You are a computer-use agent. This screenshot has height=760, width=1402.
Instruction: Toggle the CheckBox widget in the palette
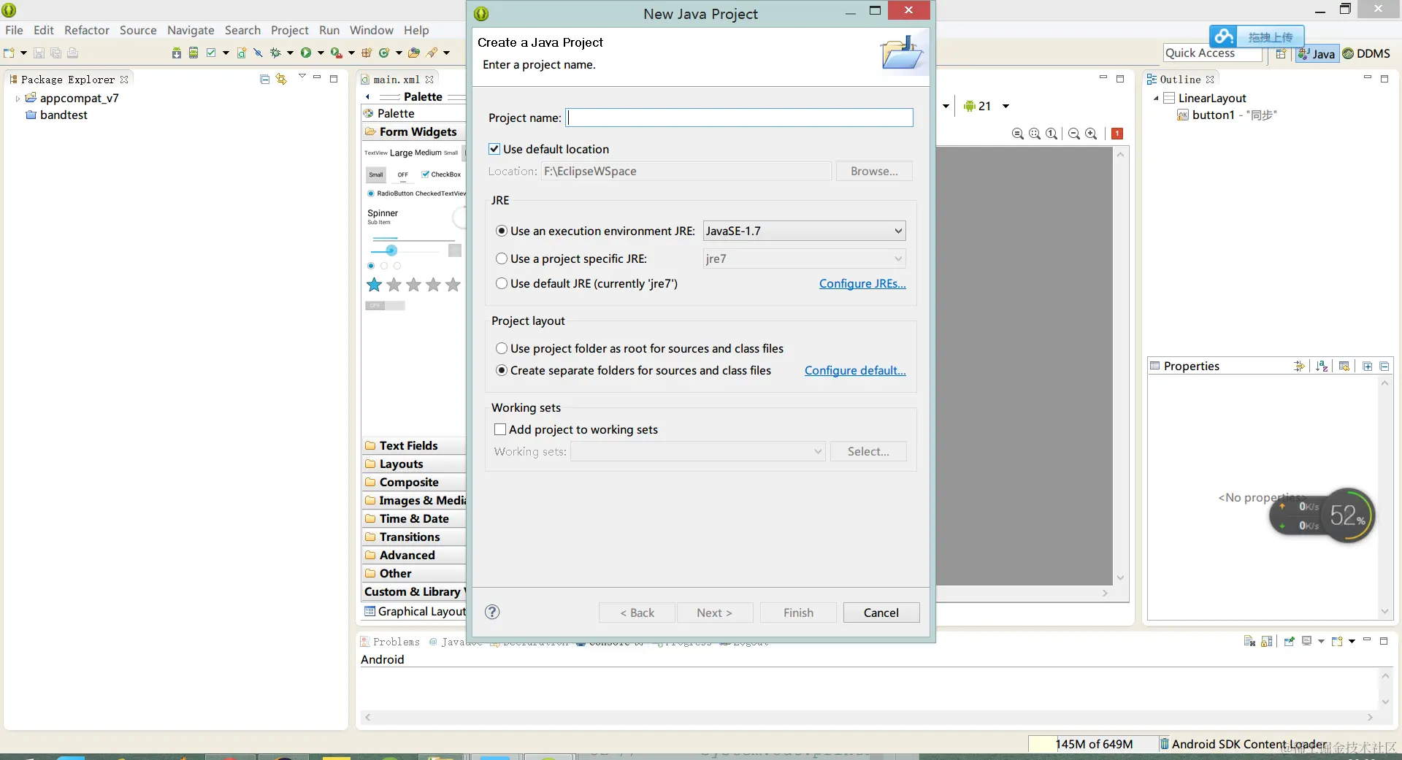(x=441, y=174)
